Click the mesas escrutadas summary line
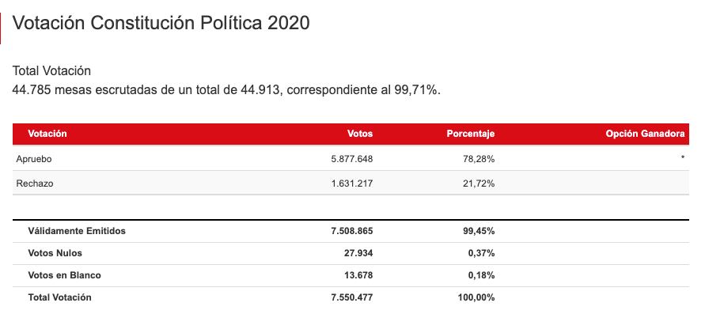The image size is (724, 314). pyautogui.click(x=227, y=90)
